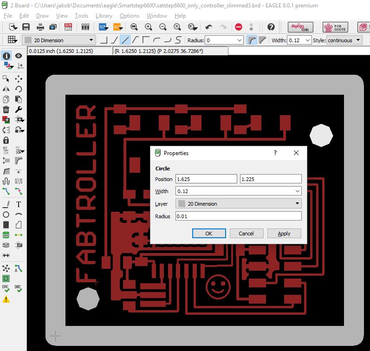Run the ERC check icon
This screenshot has height=351, width=370.
point(6,288)
